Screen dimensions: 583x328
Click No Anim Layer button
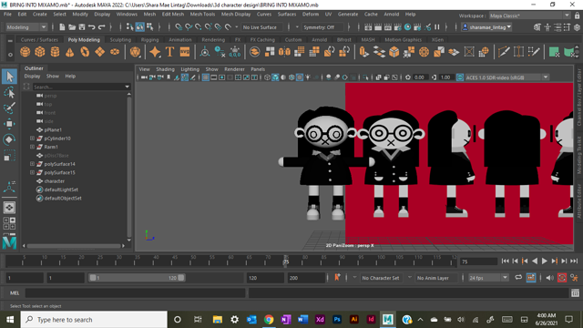(433, 278)
